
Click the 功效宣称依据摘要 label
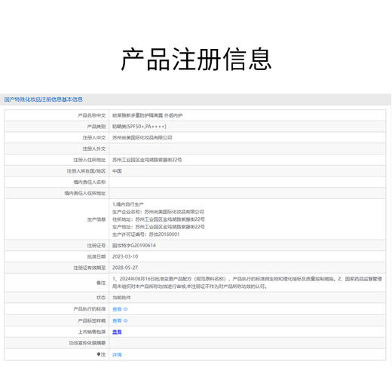pyautogui.click(x=87, y=343)
